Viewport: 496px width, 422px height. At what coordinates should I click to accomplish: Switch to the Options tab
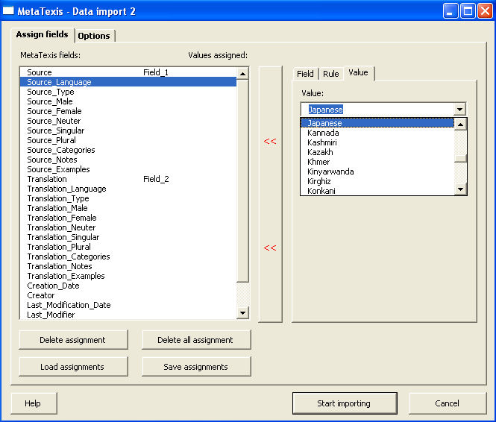tap(94, 36)
